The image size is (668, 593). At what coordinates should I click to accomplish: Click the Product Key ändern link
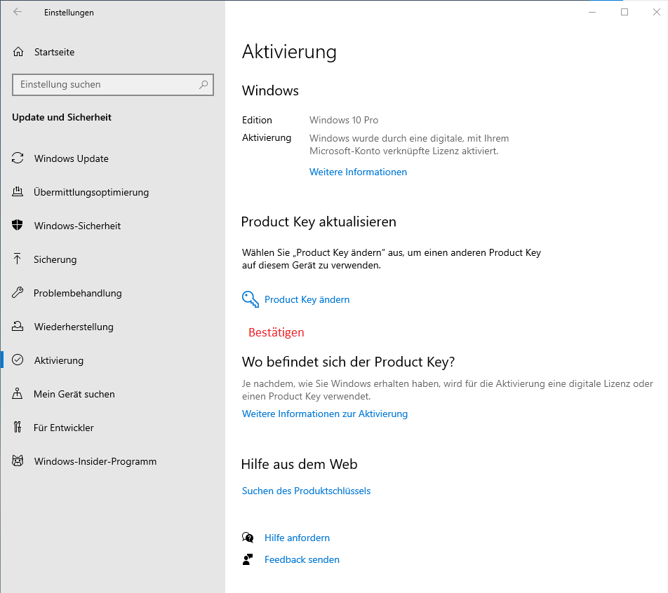[307, 299]
